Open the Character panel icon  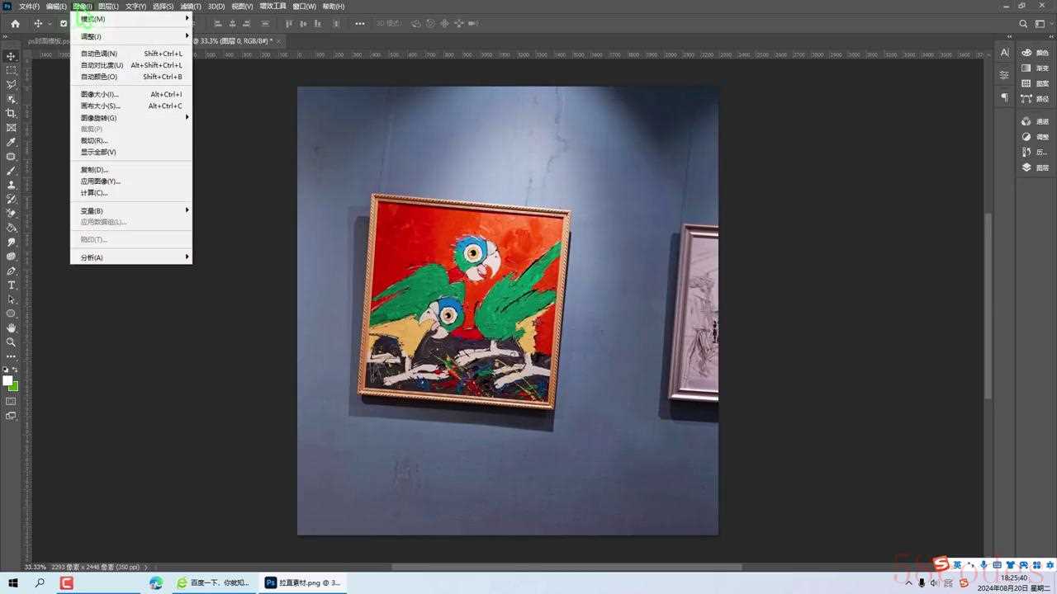click(1004, 52)
